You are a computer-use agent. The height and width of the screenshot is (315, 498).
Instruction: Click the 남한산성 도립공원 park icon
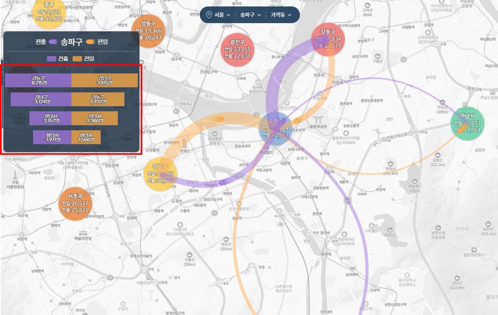438,227
